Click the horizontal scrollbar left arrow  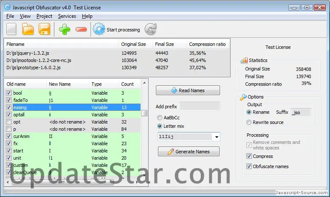coord(8,182)
